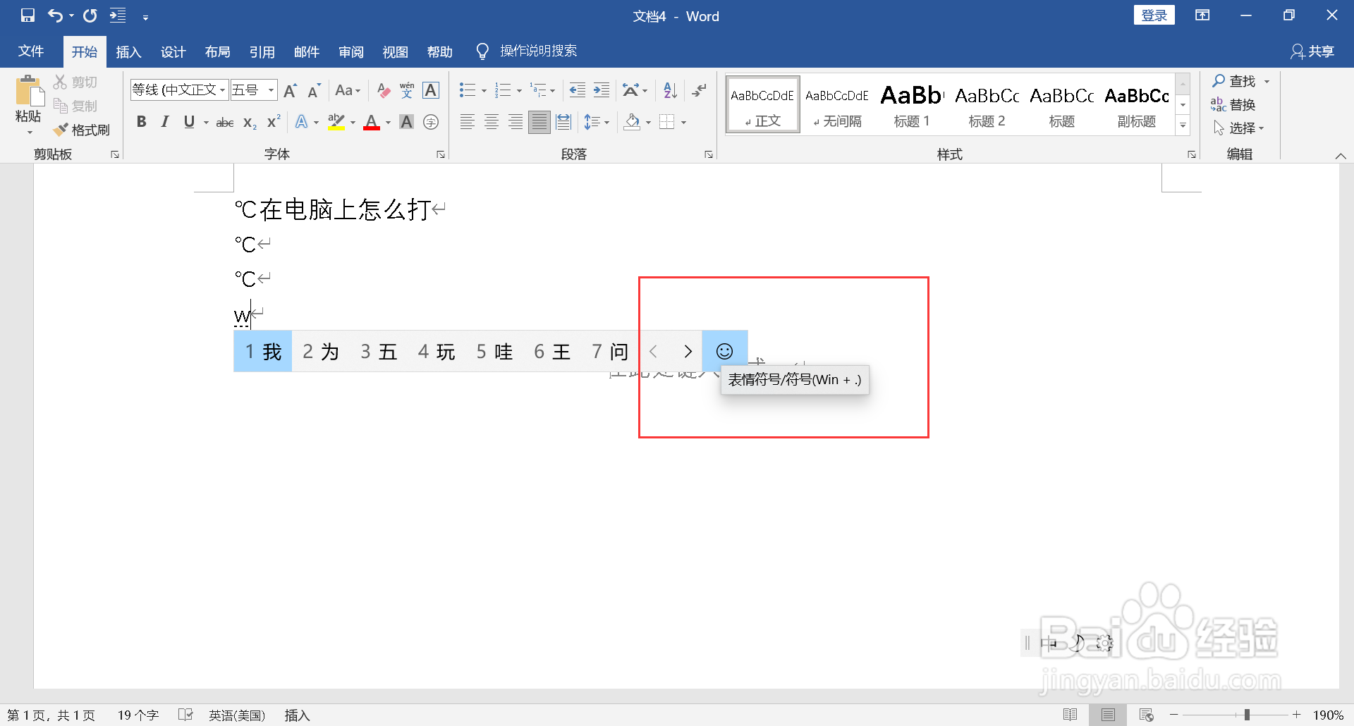Apply character border icon
This screenshot has width=1354, height=726.
coord(431,90)
